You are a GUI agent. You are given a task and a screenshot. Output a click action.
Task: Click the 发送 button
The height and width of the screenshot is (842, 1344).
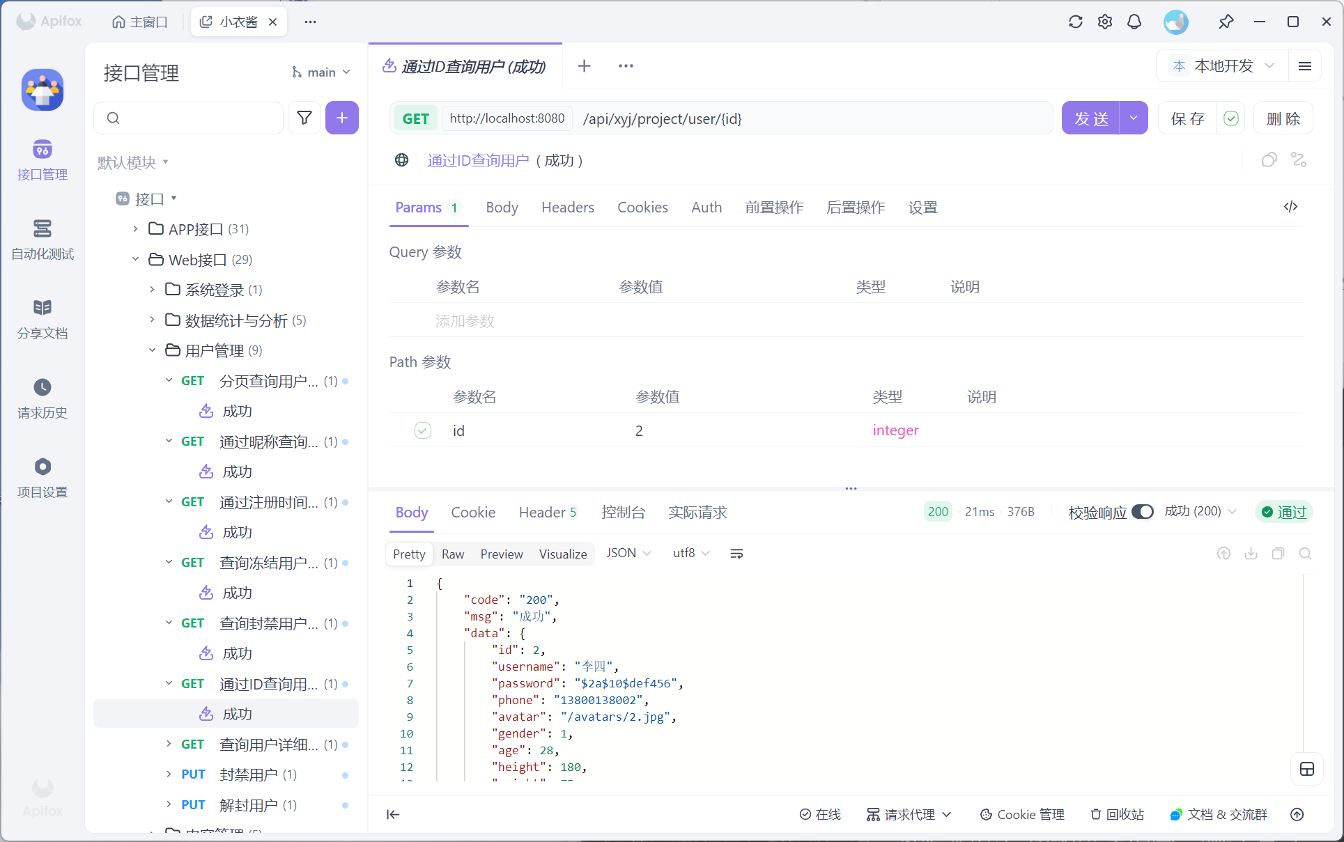[x=1090, y=118]
